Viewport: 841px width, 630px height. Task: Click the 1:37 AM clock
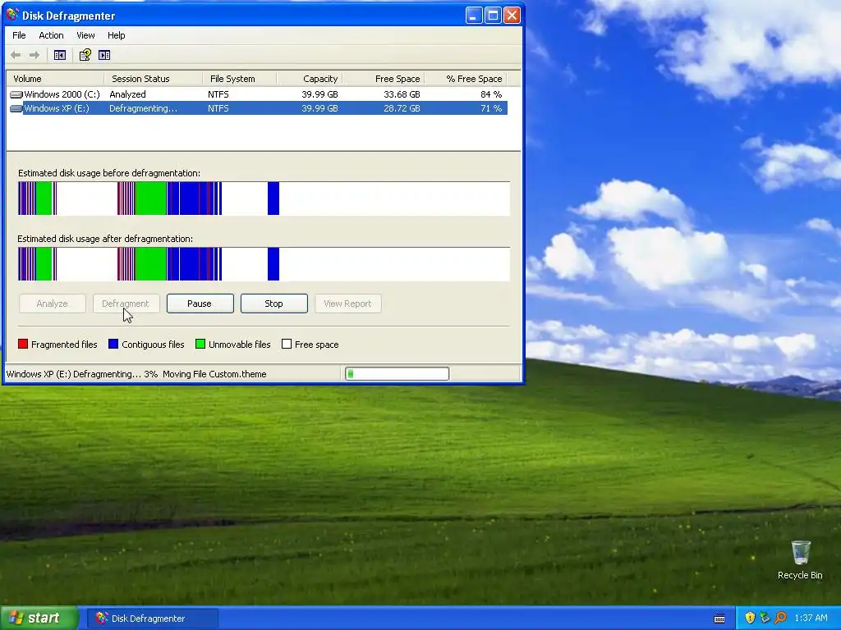pos(811,618)
